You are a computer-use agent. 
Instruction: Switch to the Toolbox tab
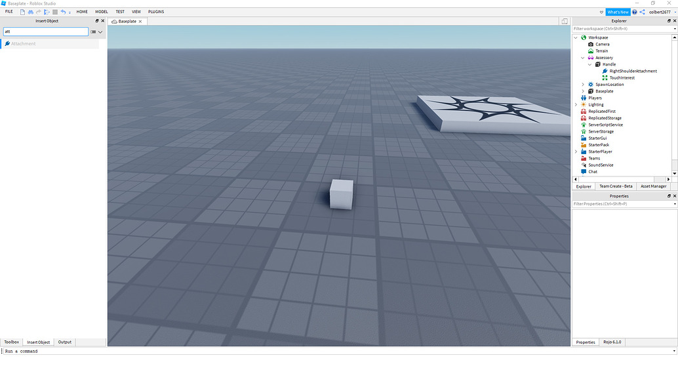11,342
